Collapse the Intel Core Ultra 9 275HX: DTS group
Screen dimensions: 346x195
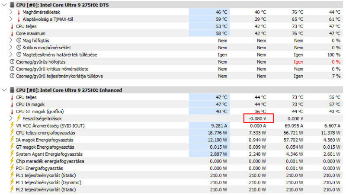point(4,5)
